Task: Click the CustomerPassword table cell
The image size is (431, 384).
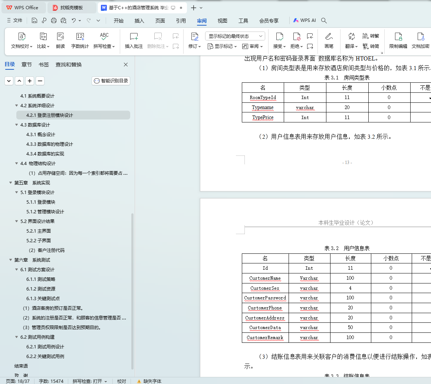Action: [265, 298]
